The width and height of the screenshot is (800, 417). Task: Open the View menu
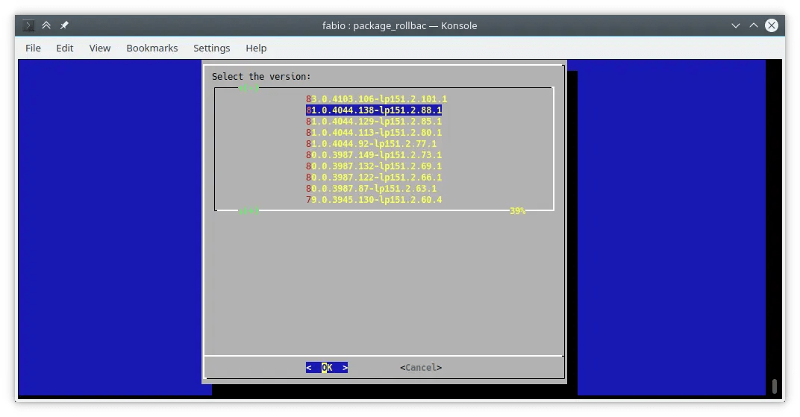100,48
